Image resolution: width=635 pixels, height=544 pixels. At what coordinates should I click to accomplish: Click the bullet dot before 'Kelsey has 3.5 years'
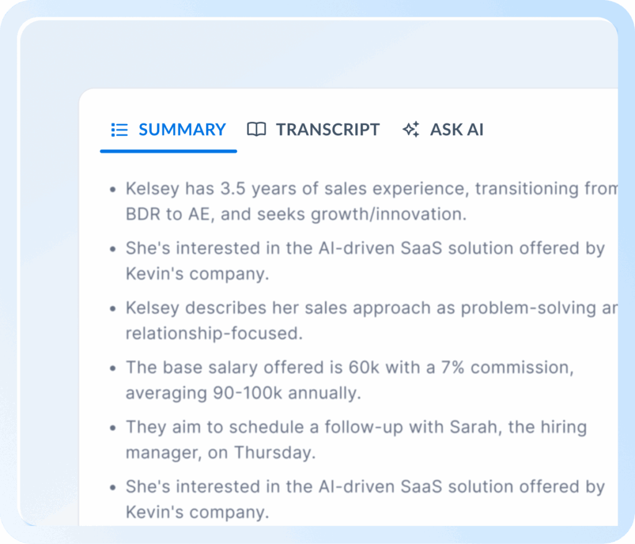click(113, 190)
